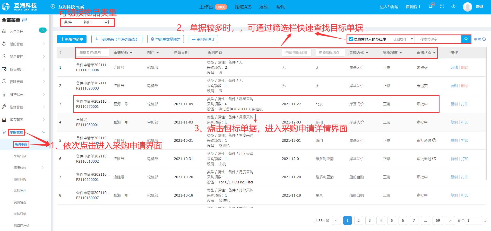The image size is (491, 231).
Task: Click the crew expenses wallet icon
Action: pyautogui.click(x=4, y=69)
